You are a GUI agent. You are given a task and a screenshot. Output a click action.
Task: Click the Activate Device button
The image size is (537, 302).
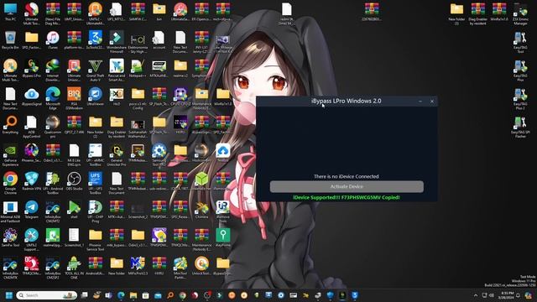pos(347,186)
